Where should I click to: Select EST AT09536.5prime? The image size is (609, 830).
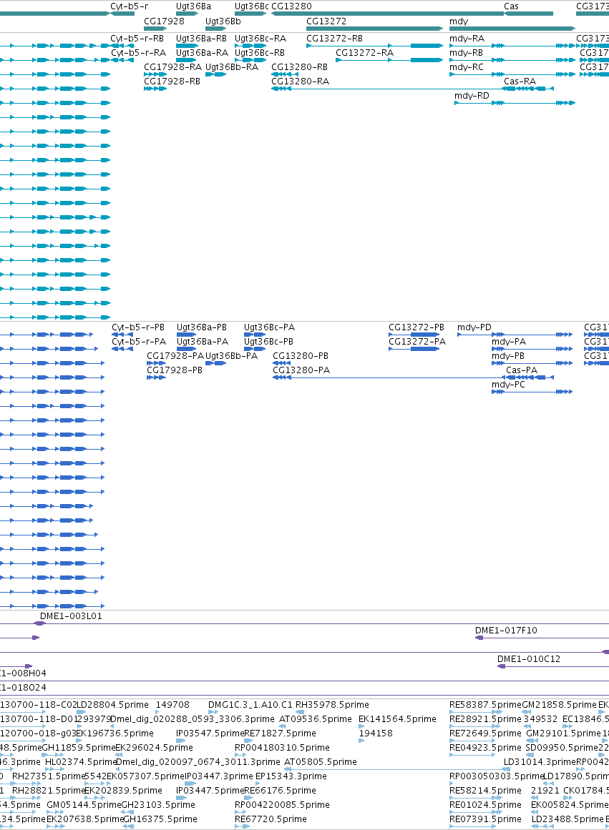(x=316, y=719)
